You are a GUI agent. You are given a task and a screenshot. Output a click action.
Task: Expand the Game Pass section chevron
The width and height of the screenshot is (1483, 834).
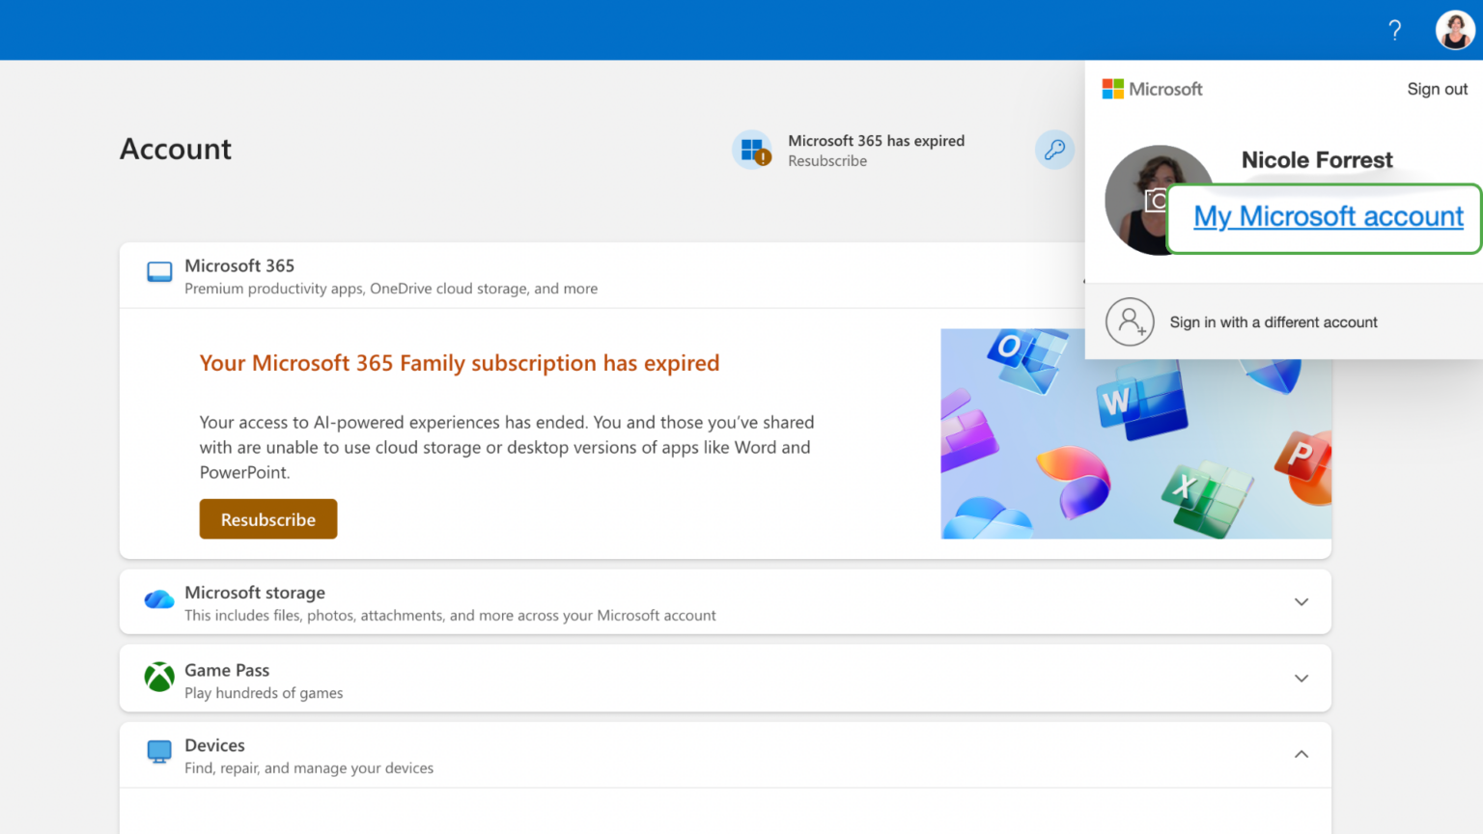click(x=1301, y=679)
